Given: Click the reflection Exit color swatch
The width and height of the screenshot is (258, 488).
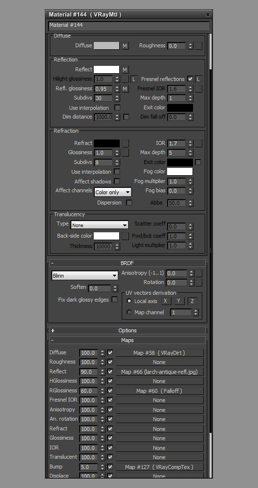Looking at the screenshot, I should click(180, 108).
